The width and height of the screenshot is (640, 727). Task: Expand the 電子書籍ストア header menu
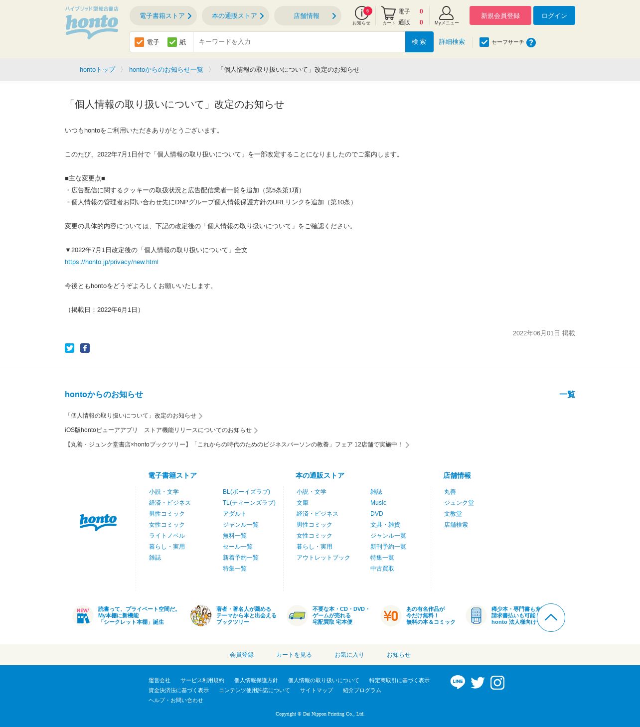pyautogui.click(x=163, y=16)
